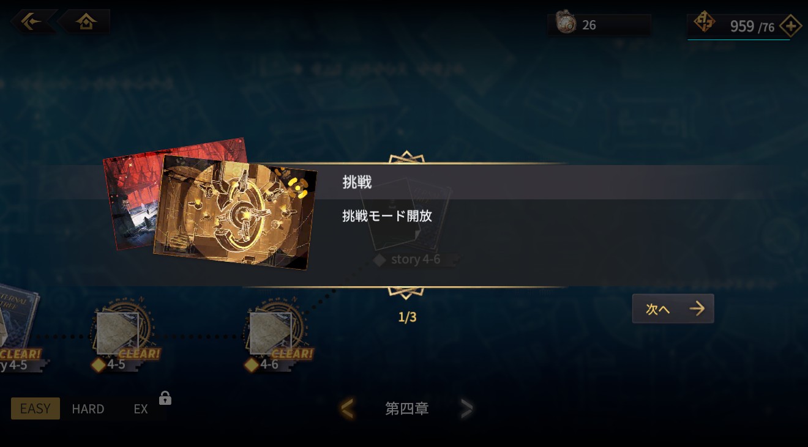The width and height of the screenshot is (808, 447).
Task: Tap the golden vault door thumbnail
Action: pyautogui.click(x=235, y=213)
